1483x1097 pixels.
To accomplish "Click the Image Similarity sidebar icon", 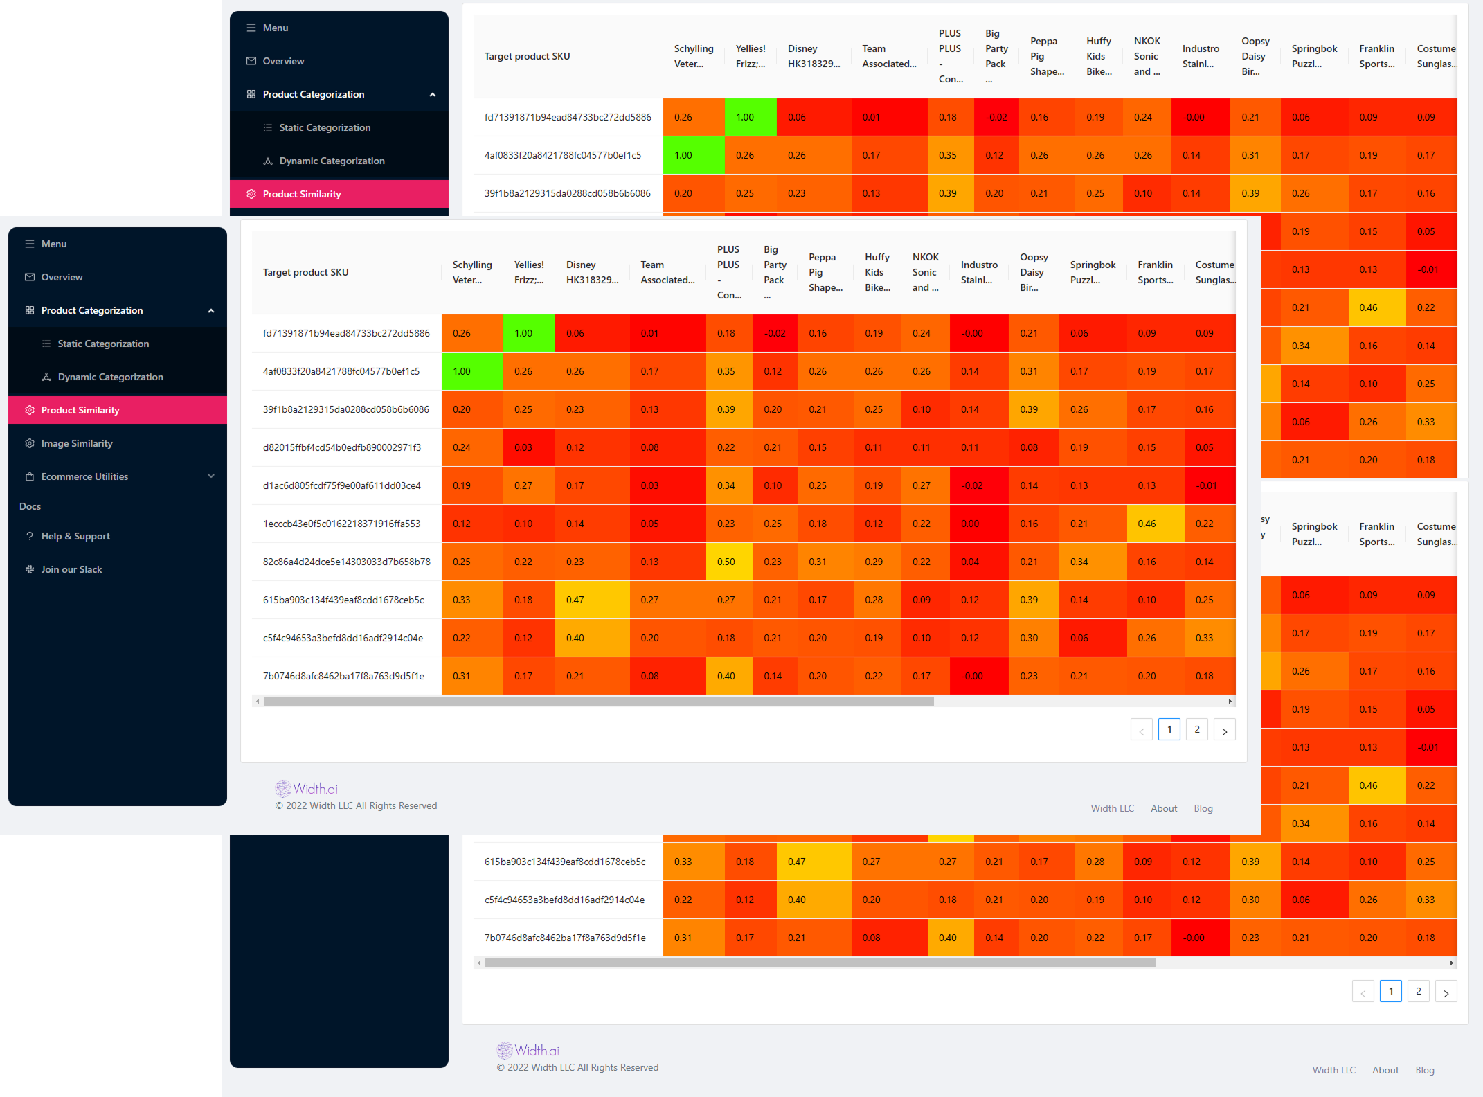I will point(30,443).
